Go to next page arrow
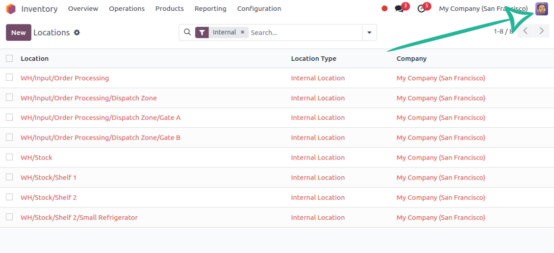554x253 pixels. (541, 31)
